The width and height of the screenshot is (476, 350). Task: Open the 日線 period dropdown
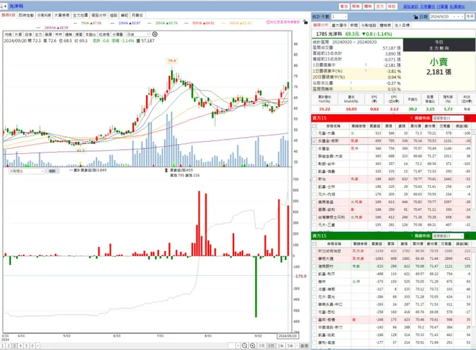pos(138,34)
